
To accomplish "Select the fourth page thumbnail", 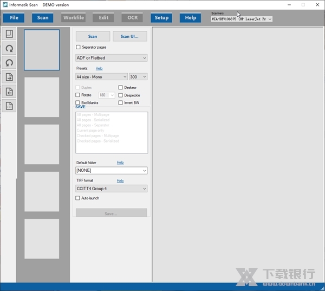I will (x=42, y=192).
